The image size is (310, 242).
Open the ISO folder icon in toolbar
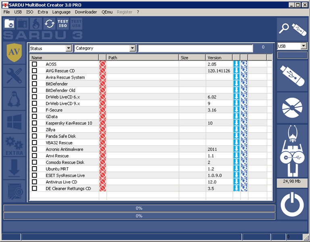pyautogui.click(x=9, y=24)
